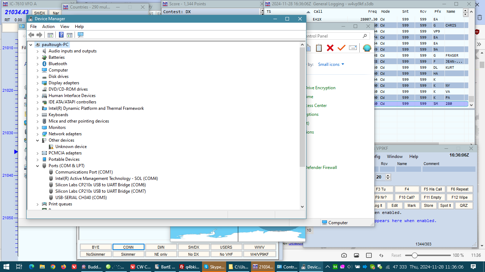Click the CW speed stepper up arrow
485x272 pixels.
pos(388,175)
